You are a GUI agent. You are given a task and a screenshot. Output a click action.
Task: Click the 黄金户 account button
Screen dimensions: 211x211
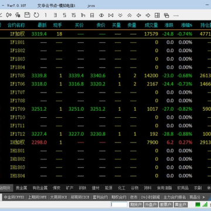click(181, 205)
